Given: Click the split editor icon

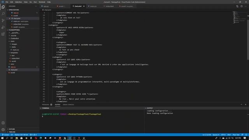Looking at the screenshot, I should click(241, 6).
